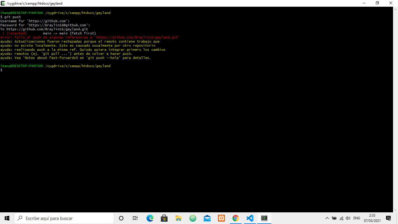This screenshot has height=224, width=398.
Task: Click the 'ayuda: Actualizaciones fueron rechazadas' line
Action: click(80, 41)
